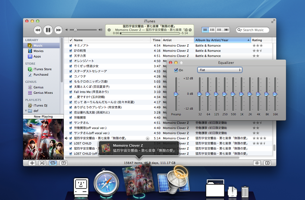This screenshot has height=200, width=305.
Task: Toggle repeat playback mode
Action: (53, 163)
